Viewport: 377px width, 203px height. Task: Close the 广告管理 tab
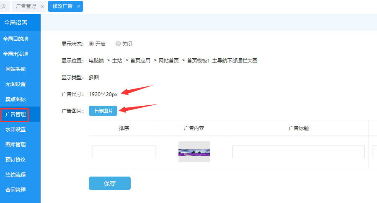click(42, 6)
